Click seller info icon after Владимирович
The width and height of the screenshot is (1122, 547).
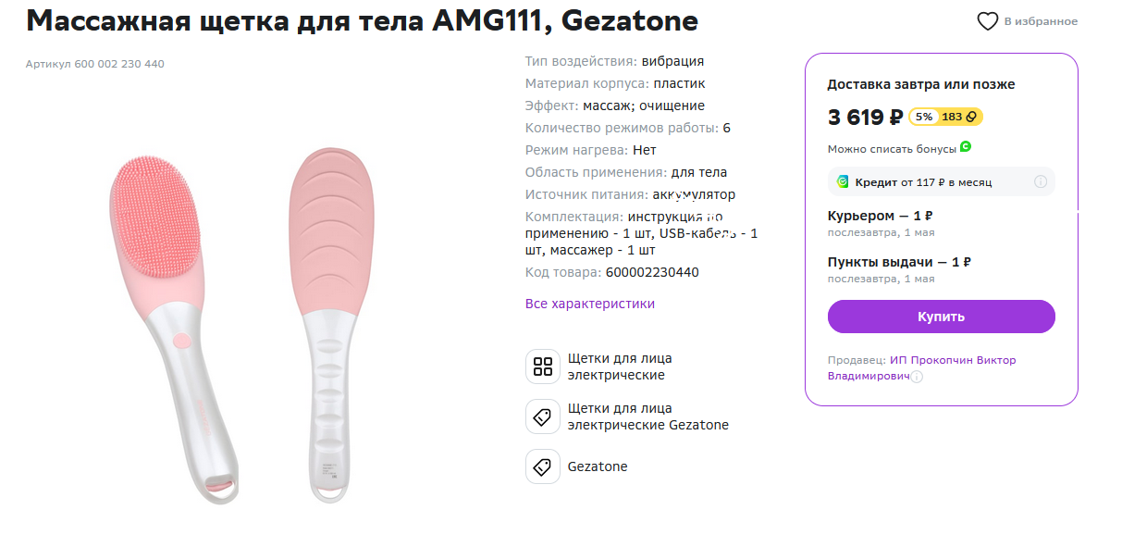point(917,377)
